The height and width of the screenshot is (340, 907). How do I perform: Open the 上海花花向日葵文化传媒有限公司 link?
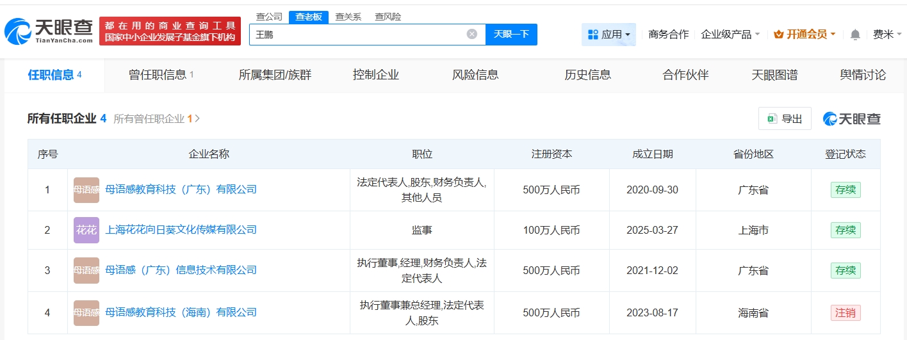tap(181, 230)
